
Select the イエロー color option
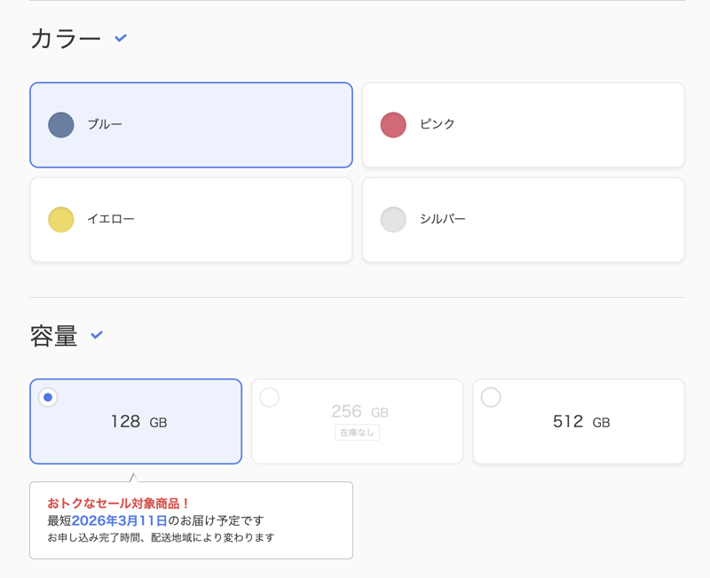coord(191,219)
